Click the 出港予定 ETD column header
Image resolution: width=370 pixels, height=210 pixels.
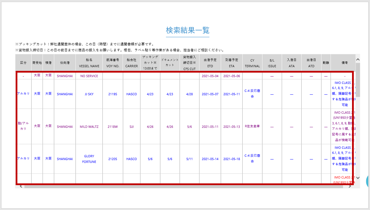(210, 62)
